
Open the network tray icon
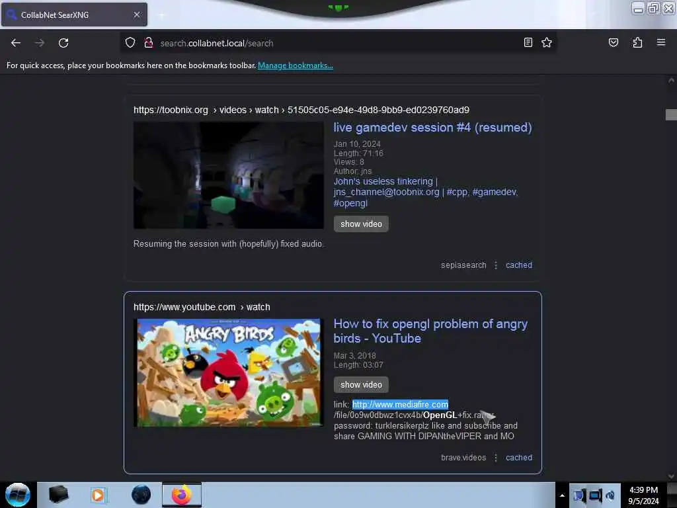595,495
